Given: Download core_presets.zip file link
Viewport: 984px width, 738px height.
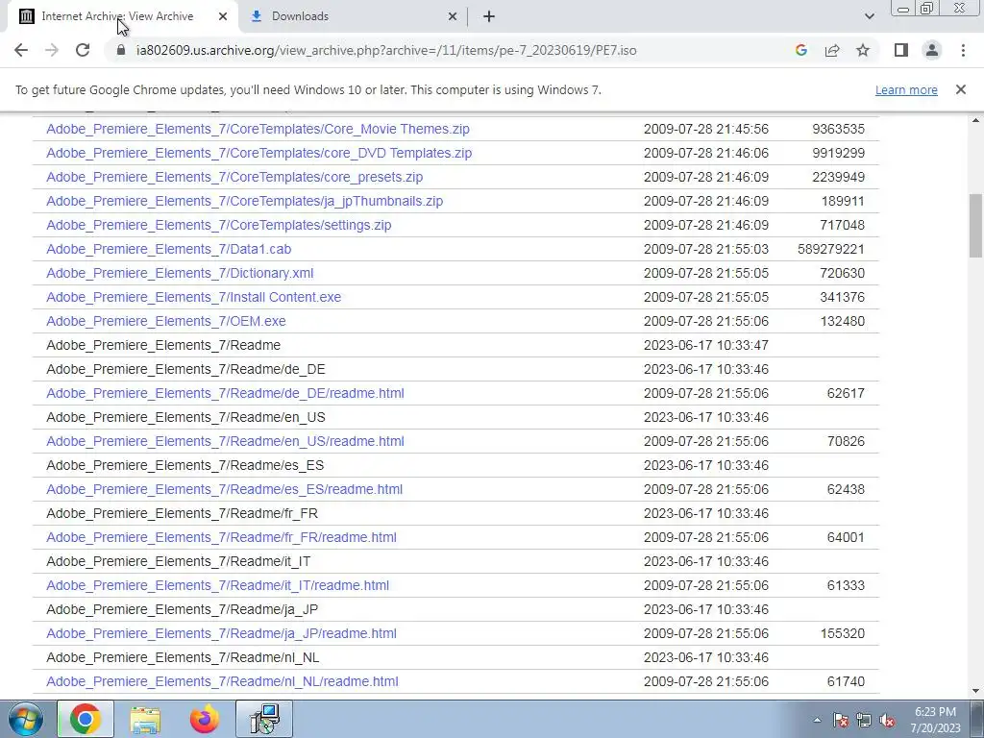Looking at the screenshot, I should click(234, 177).
